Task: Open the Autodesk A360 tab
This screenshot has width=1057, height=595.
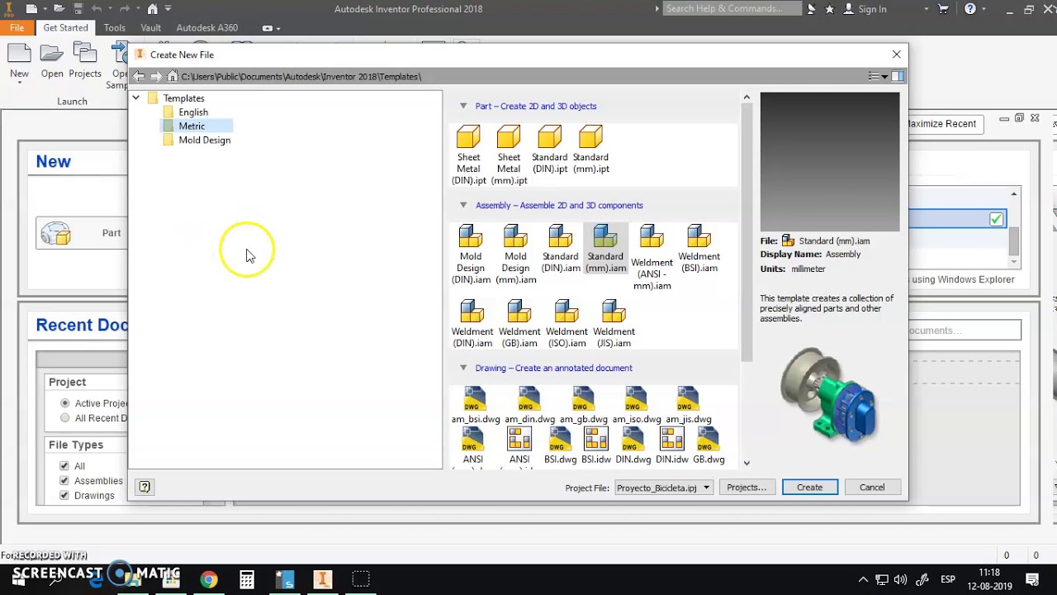Action: (206, 27)
